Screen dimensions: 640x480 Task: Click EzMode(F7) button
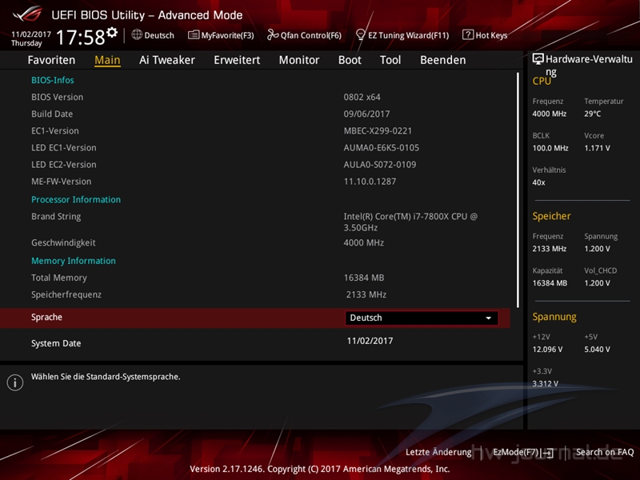[x=522, y=452]
